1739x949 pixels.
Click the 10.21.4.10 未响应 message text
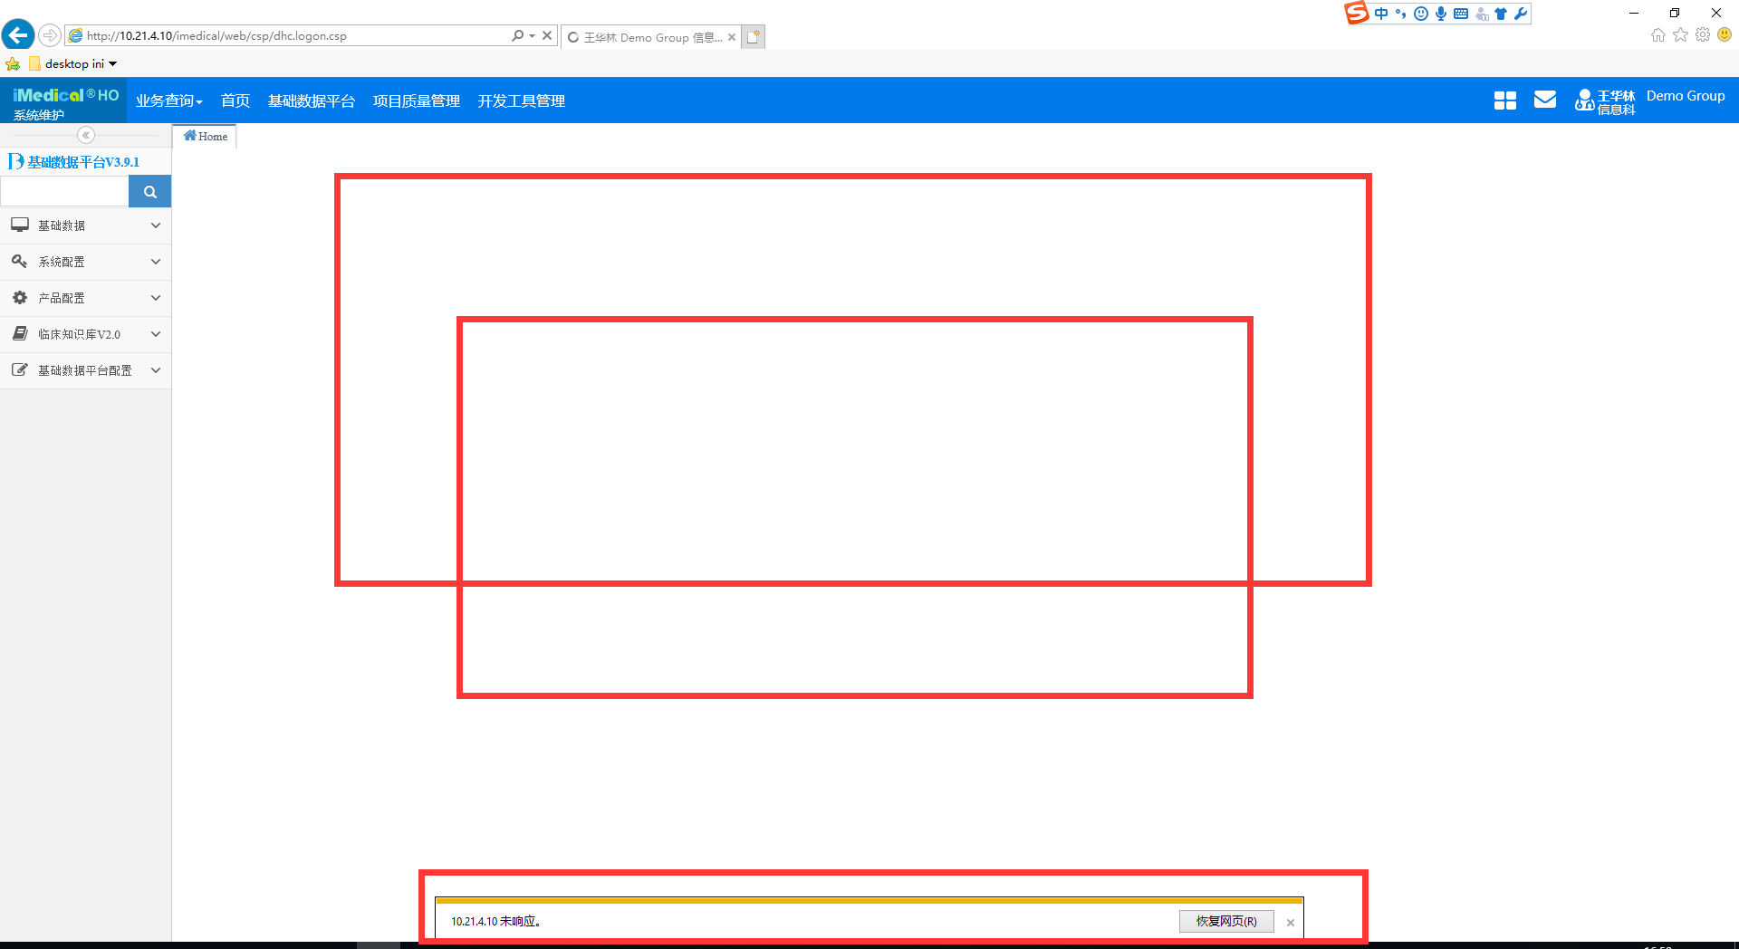point(496,921)
